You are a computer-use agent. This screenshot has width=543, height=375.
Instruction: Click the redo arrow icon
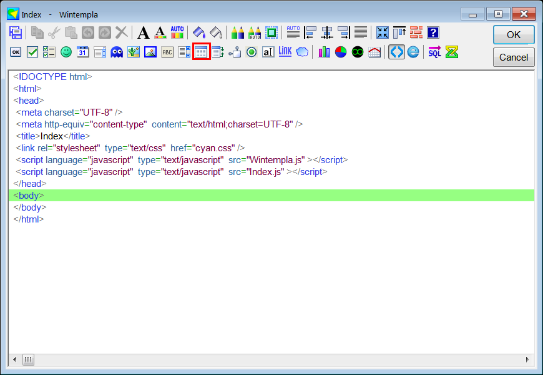click(105, 32)
